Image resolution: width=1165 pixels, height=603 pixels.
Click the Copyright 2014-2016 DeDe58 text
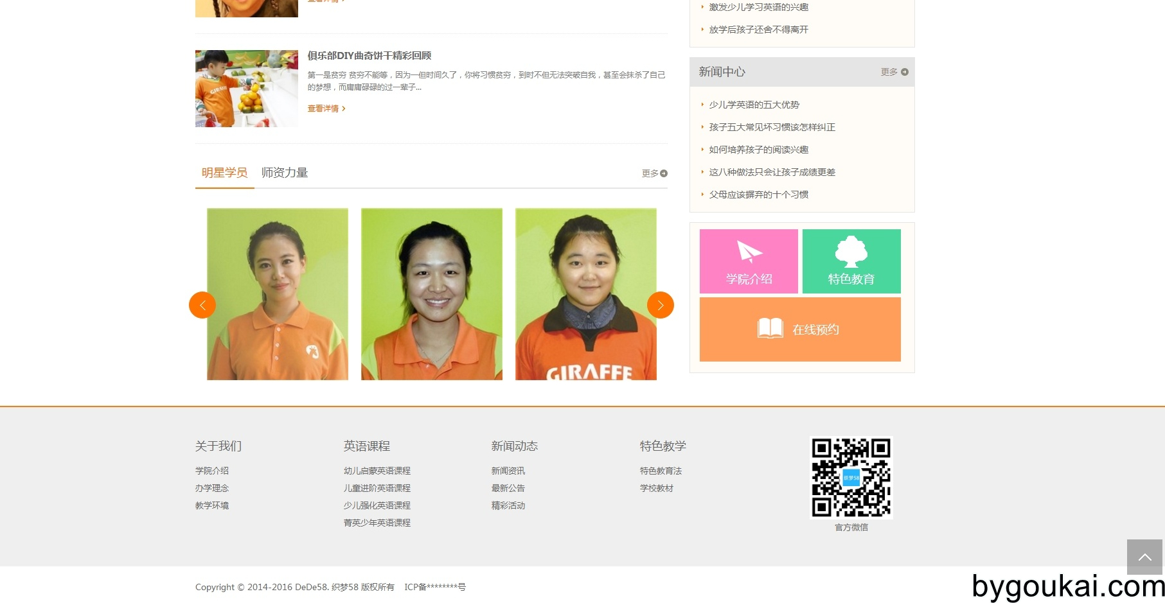295,587
